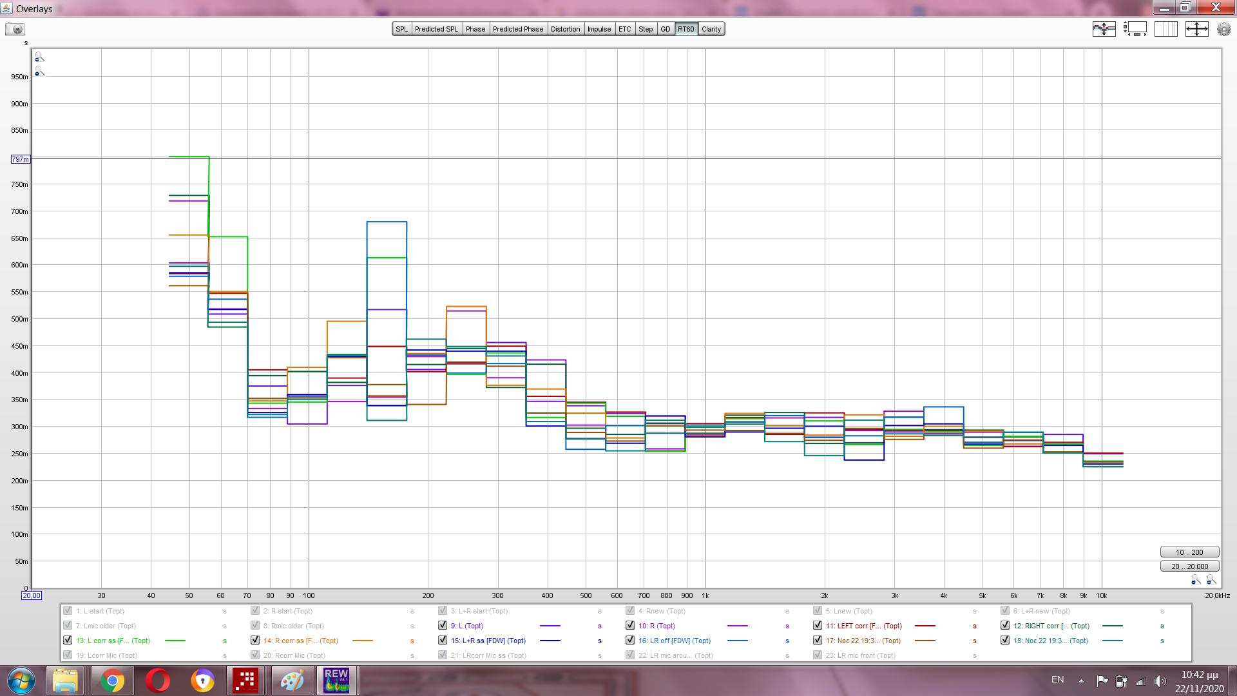This screenshot has width=1237, height=696.
Task: Open REW from the Windows taskbar
Action: tap(336, 681)
